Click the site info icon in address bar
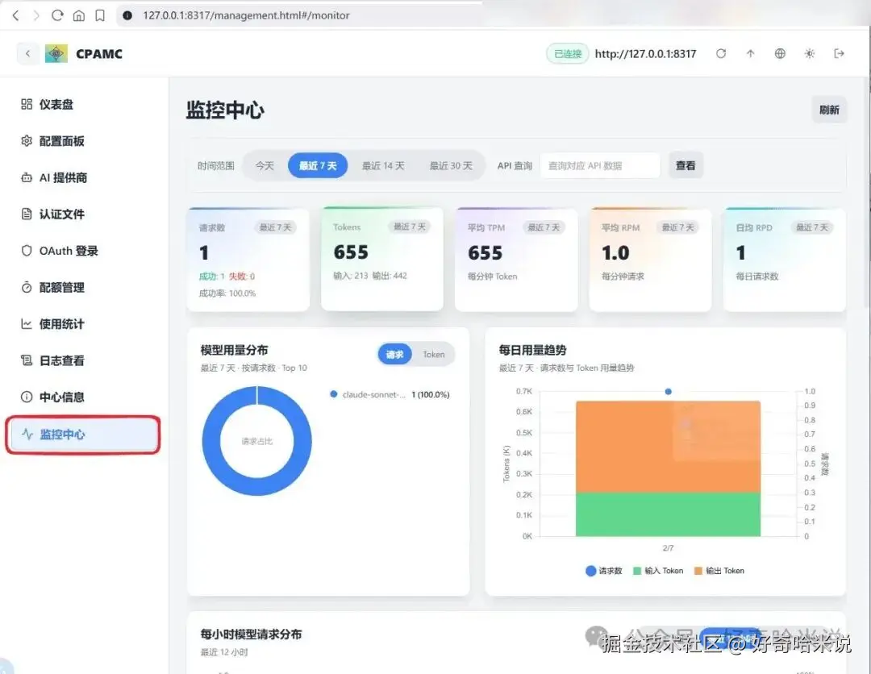 pyautogui.click(x=127, y=15)
